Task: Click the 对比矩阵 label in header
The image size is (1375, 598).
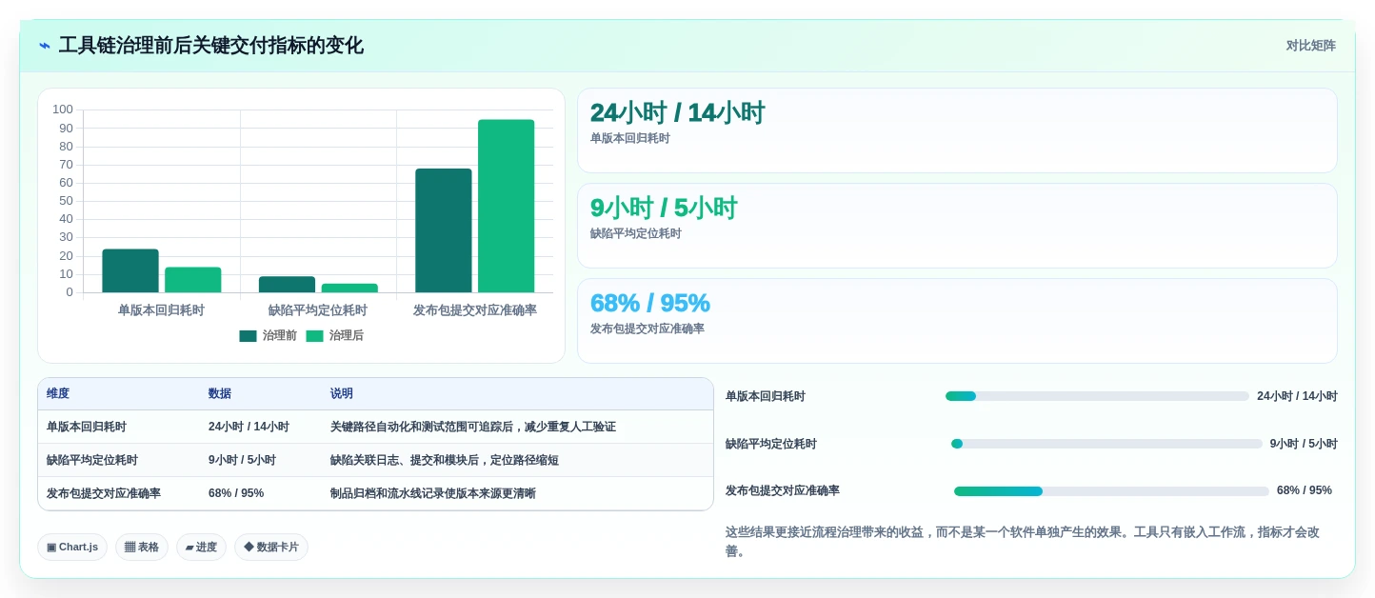Action: click(1310, 46)
